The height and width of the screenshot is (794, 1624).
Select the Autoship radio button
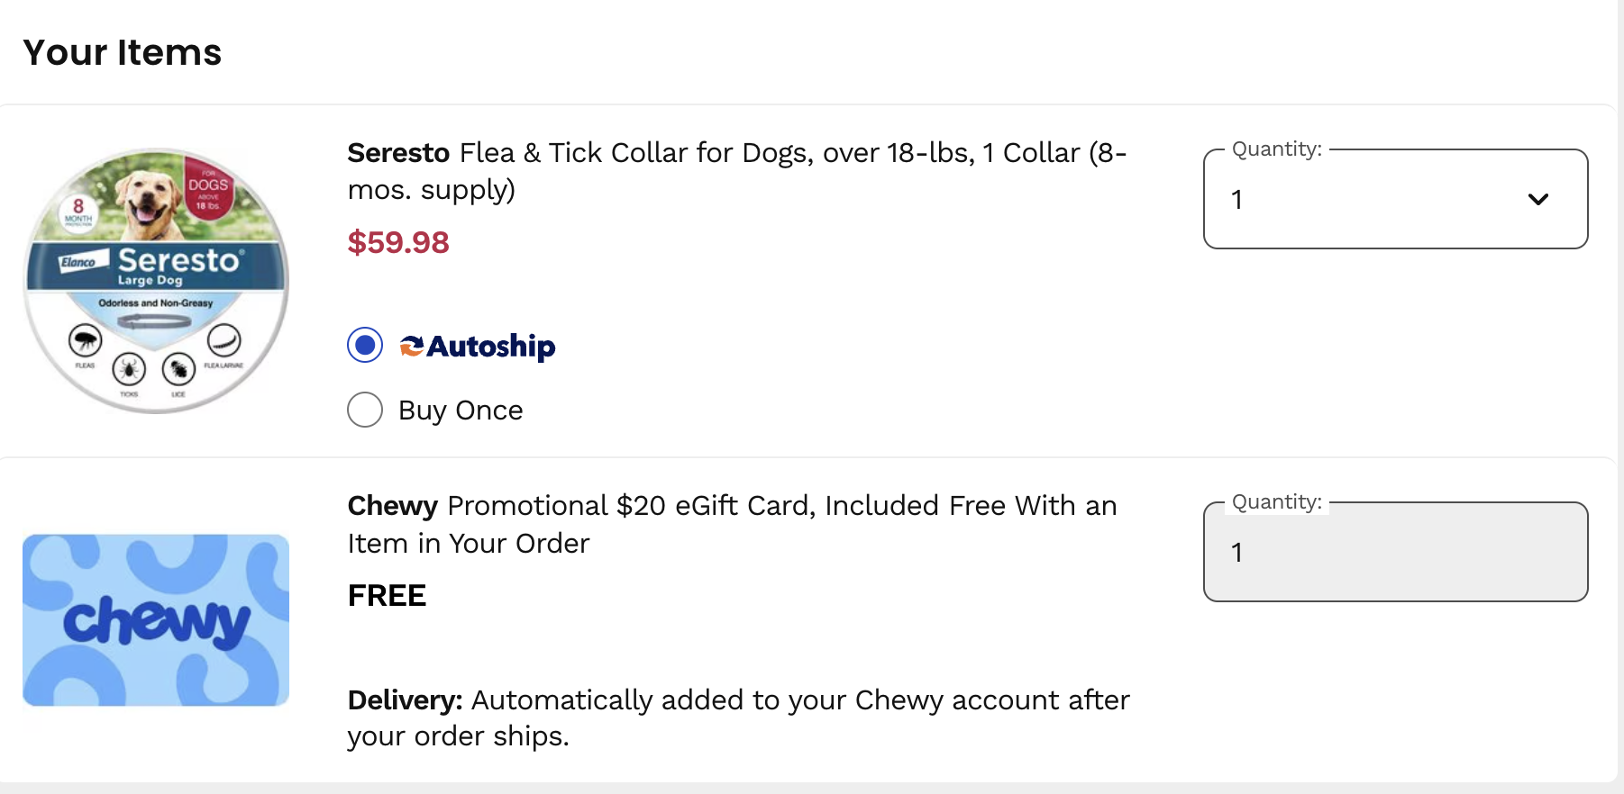coord(364,345)
